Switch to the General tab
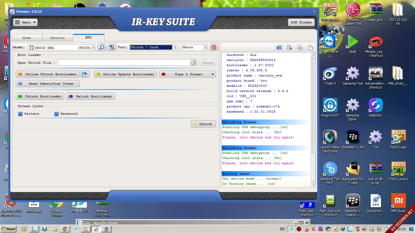415x233 pixels. click(x=58, y=38)
